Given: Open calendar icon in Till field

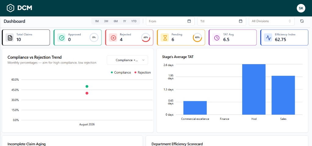Looking at the screenshot, I should coord(241,21).
